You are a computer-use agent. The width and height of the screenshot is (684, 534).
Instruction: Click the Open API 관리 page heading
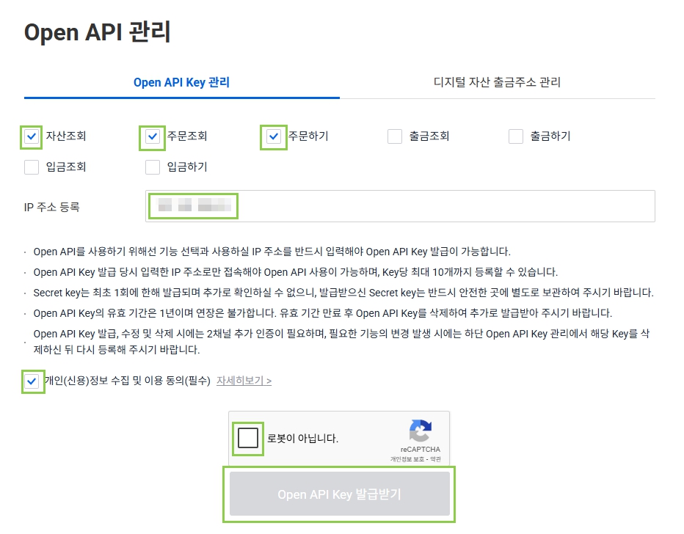(x=98, y=33)
